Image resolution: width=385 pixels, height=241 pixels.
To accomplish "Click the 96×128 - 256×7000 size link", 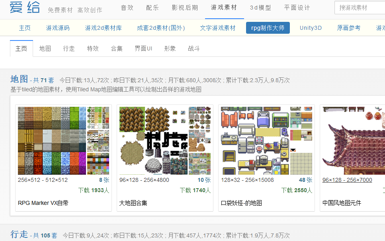I will coord(347,180).
